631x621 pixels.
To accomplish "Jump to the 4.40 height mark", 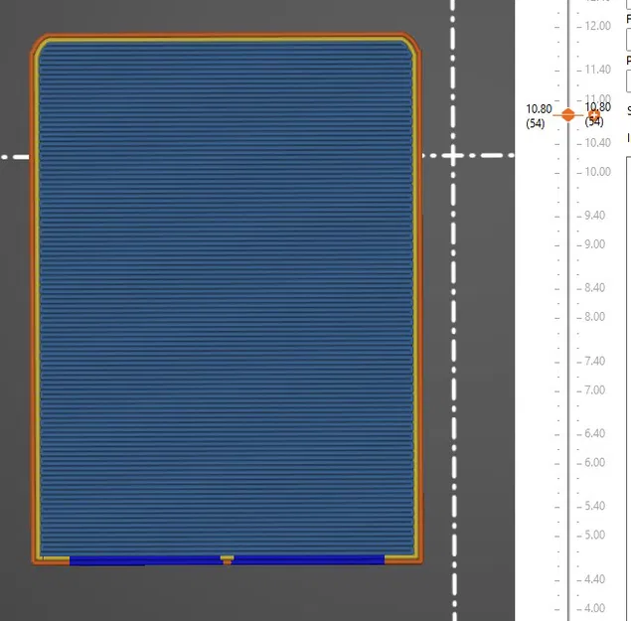I will [594, 579].
